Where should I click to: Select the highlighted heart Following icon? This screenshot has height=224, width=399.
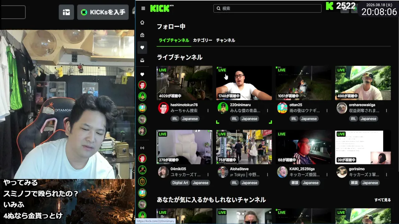(x=142, y=48)
